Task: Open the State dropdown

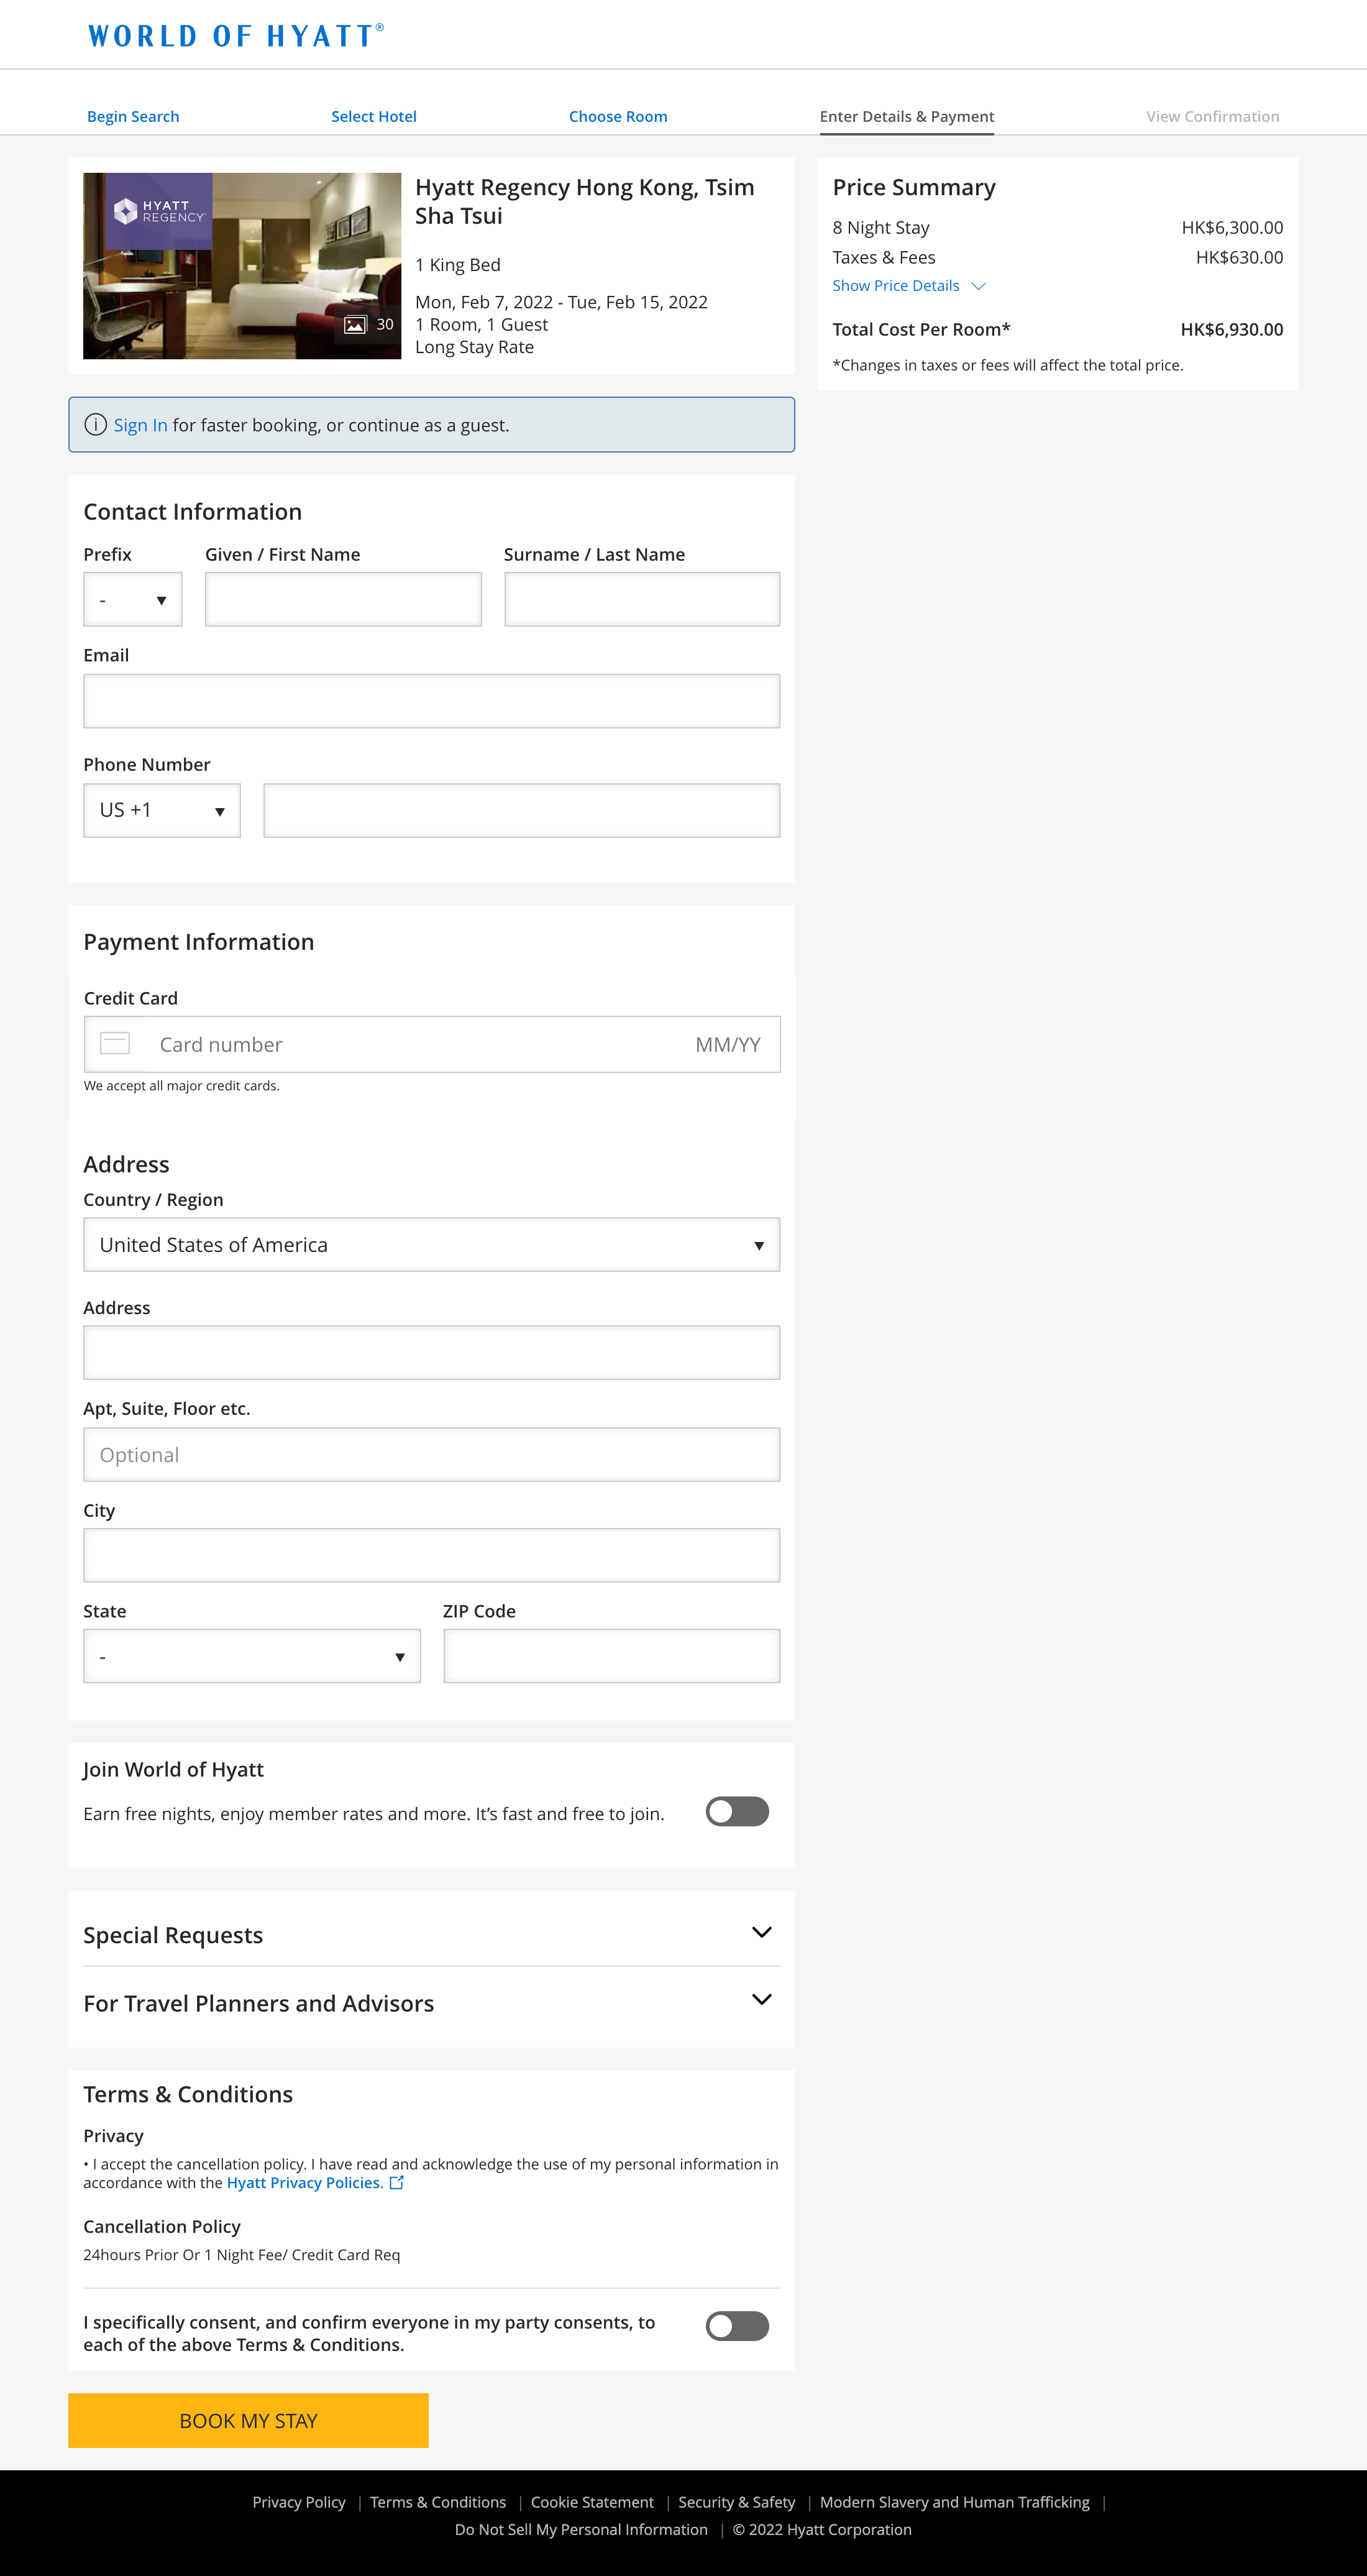Action: click(x=251, y=1656)
